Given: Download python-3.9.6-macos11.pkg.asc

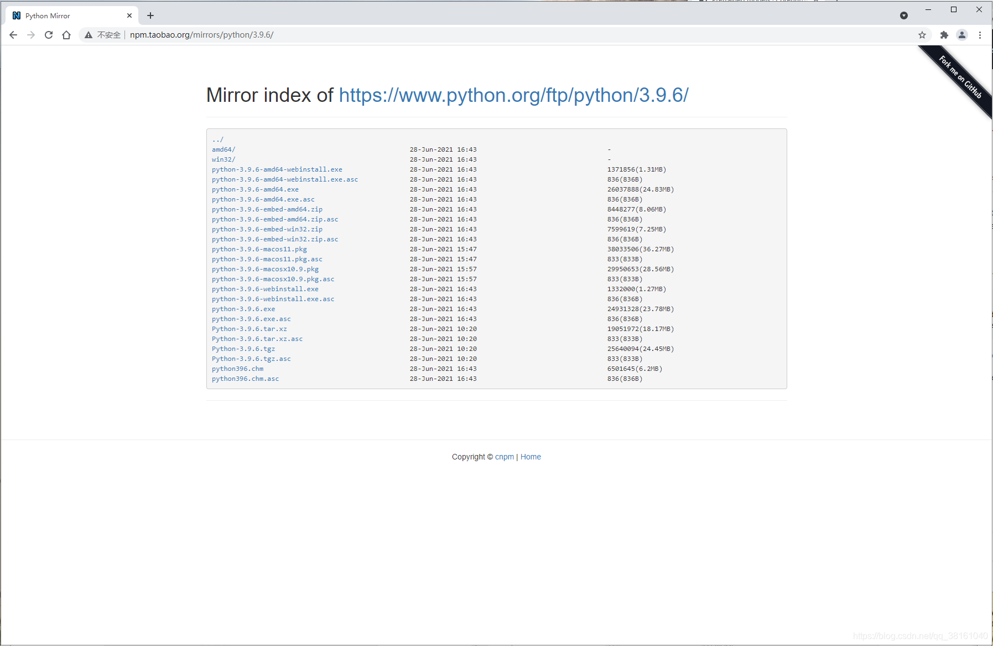Looking at the screenshot, I should (267, 259).
